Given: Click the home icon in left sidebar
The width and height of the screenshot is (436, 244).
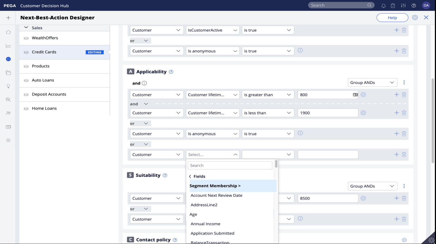Looking at the screenshot, I should 8,32.
